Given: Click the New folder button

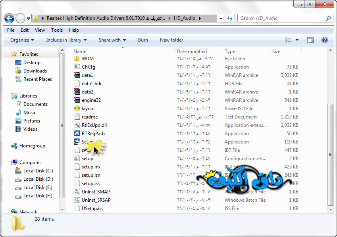Looking at the screenshot, I should point(171,40).
